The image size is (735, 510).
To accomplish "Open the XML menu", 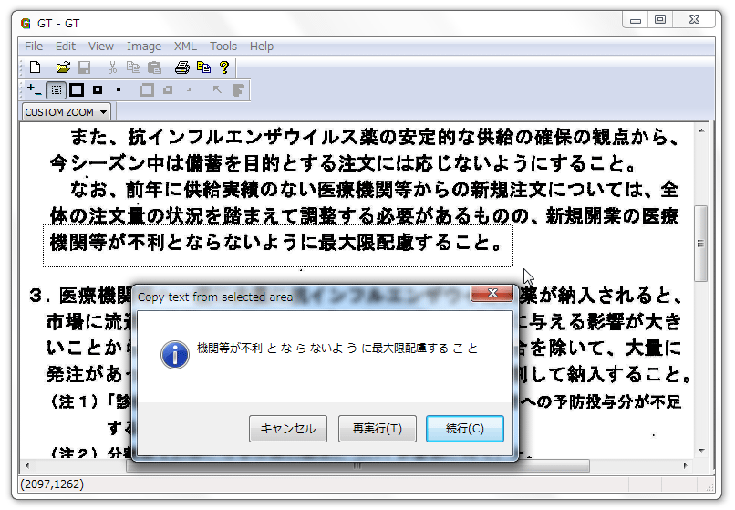I will (x=185, y=46).
